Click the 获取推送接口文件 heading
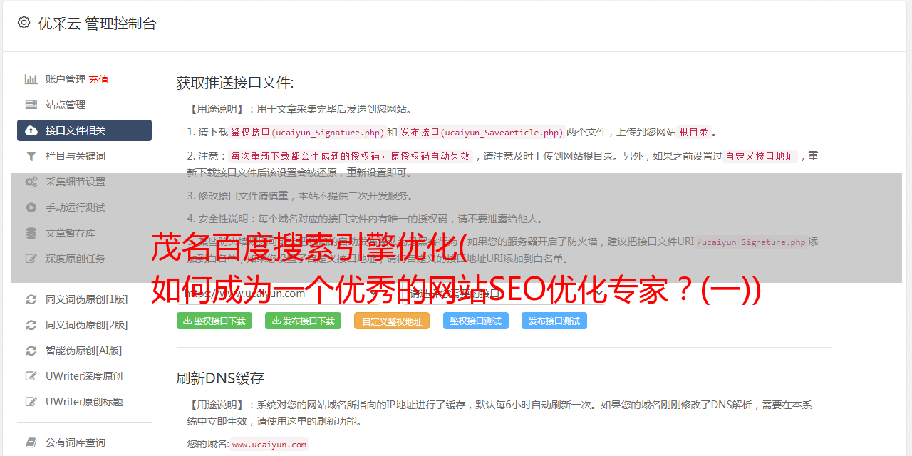The width and height of the screenshot is (912, 456). [235, 83]
